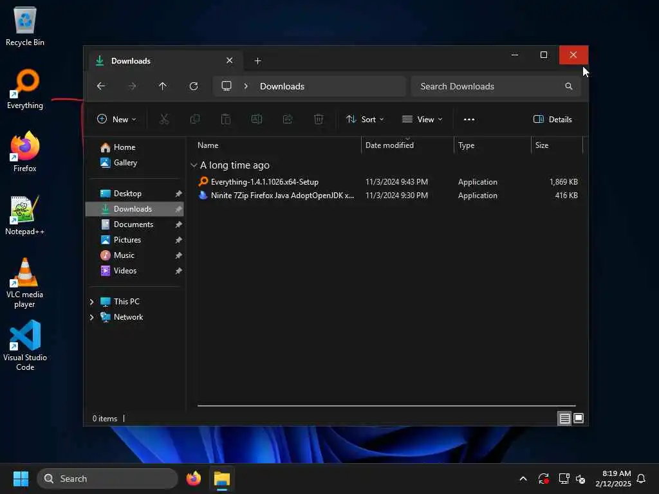
Task: Click the Copy toolbar icon
Action: 195,119
